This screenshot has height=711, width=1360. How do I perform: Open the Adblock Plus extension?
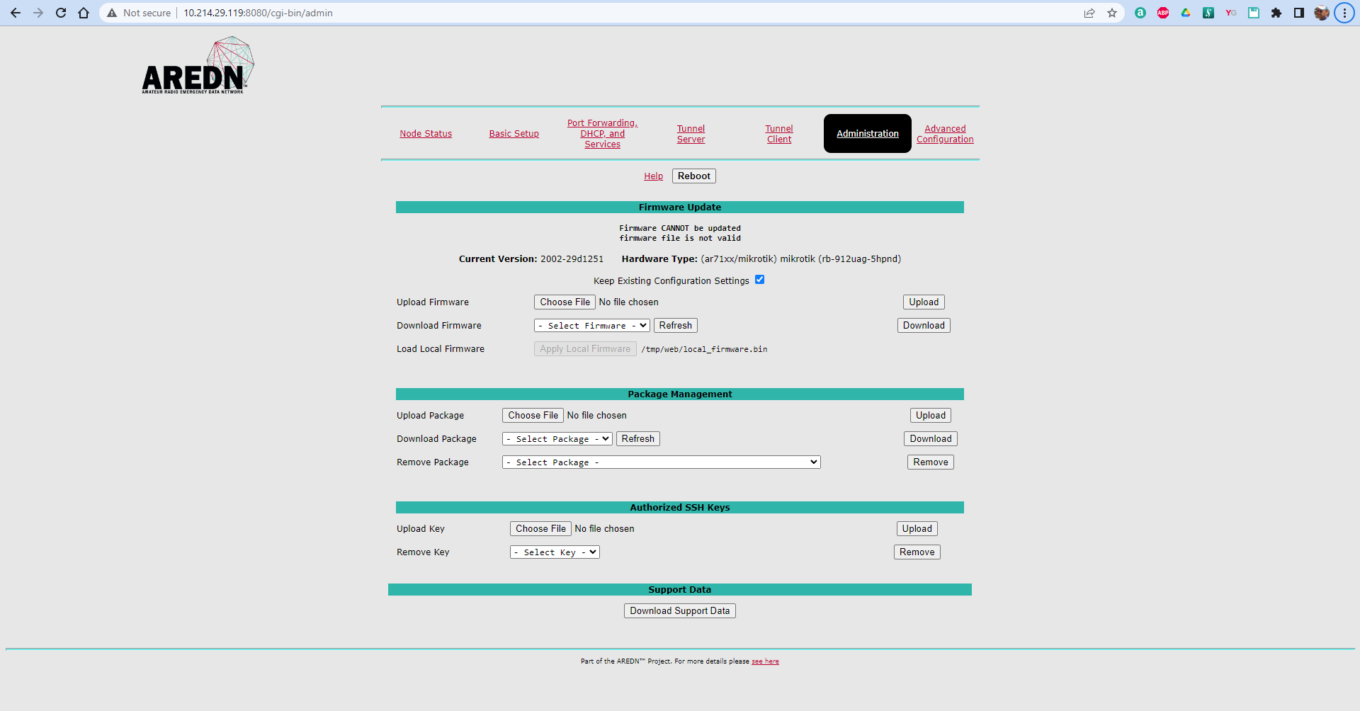pos(1162,13)
